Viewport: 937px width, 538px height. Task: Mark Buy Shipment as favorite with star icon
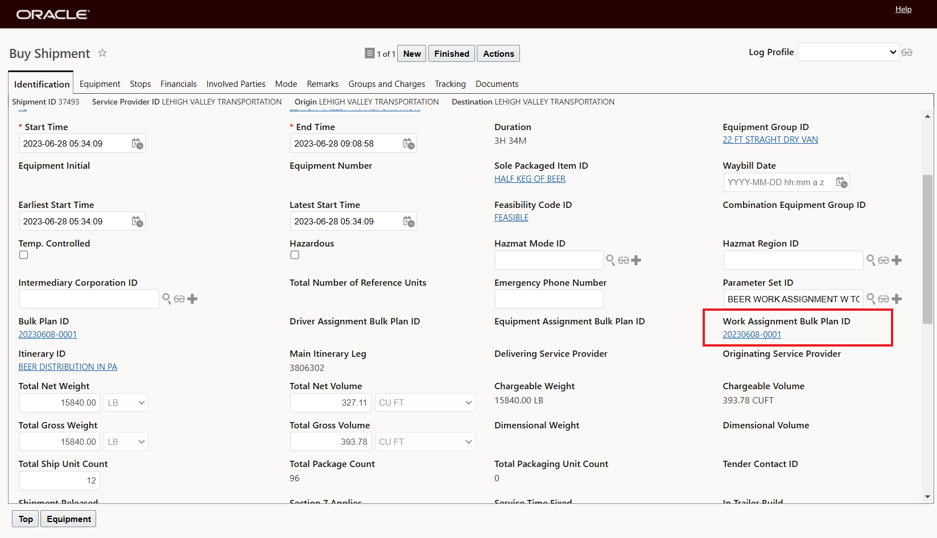tap(102, 53)
